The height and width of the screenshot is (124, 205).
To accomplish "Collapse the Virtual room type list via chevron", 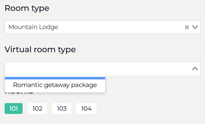I will pyautogui.click(x=195, y=69).
